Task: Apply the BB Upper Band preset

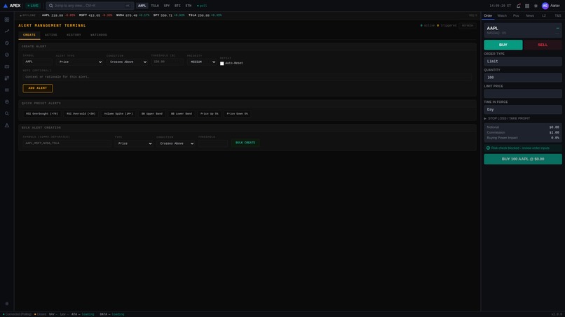Action: pyautogui.click(x=151, y=113)
